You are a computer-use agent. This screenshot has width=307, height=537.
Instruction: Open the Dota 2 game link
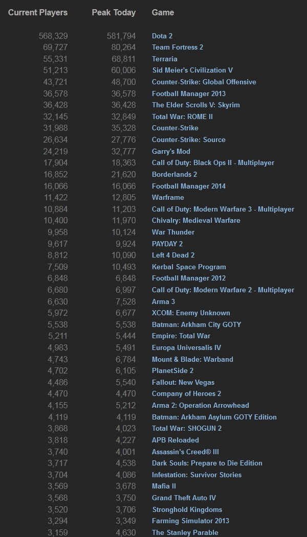162,36
